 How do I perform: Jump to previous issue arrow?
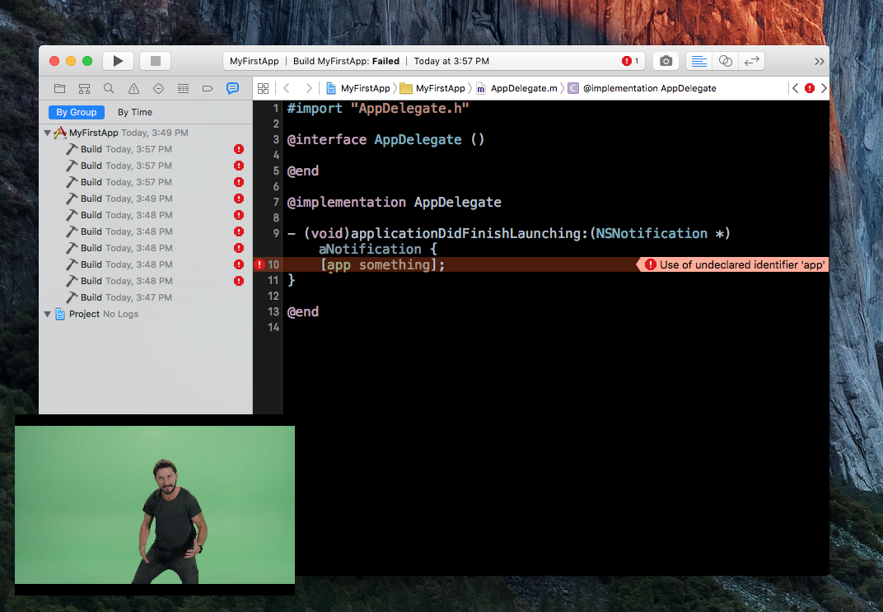[x=795, y=88]
